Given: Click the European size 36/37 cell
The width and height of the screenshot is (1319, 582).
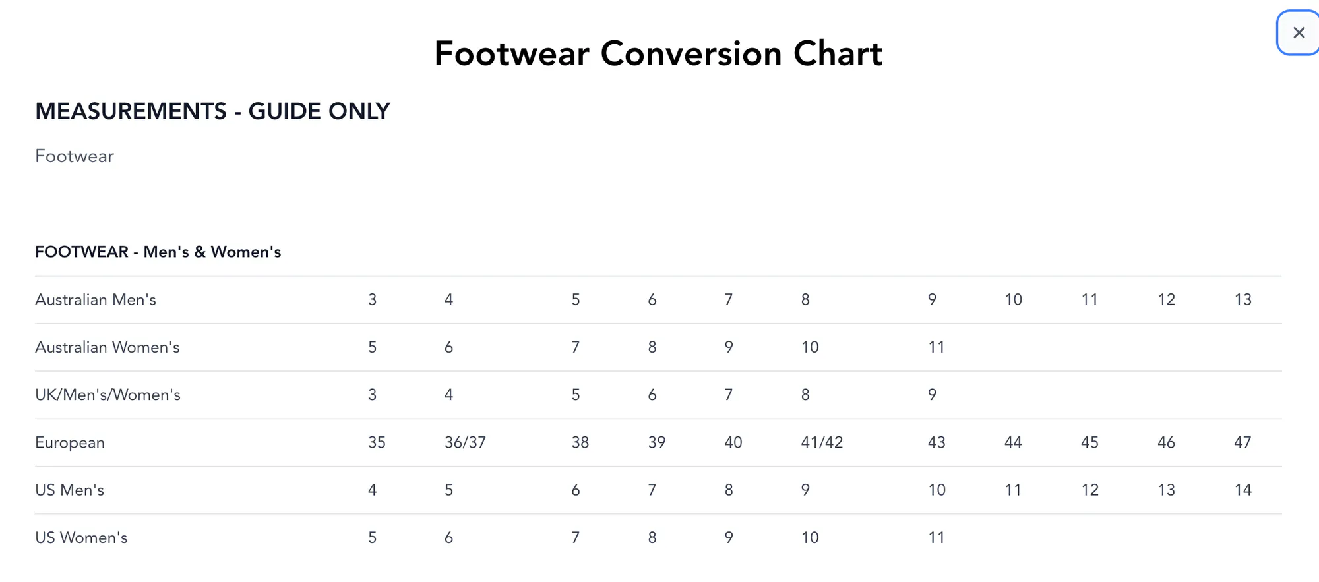Looking at the screenshot, I should tap(465, 442).
